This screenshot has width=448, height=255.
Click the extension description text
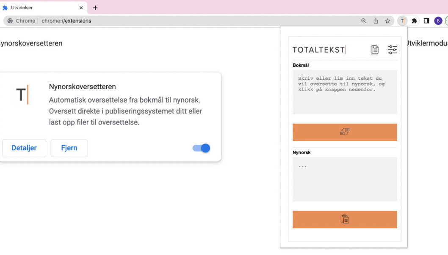pos(125,111)
